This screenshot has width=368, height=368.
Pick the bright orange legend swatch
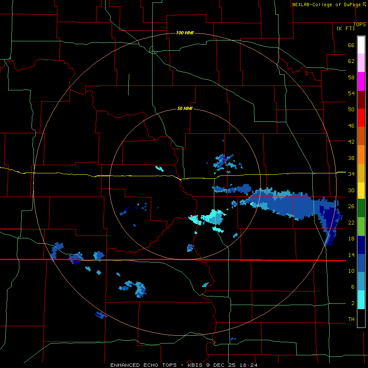tap(361, 154)
